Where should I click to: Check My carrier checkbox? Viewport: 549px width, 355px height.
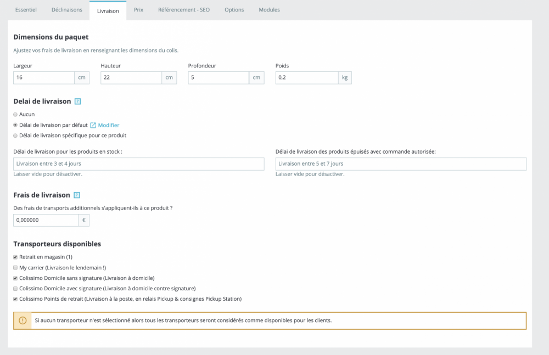click(15, 267)
